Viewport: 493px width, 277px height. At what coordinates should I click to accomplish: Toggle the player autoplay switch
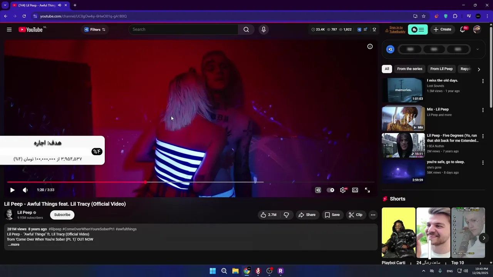(x=330, y=190)
